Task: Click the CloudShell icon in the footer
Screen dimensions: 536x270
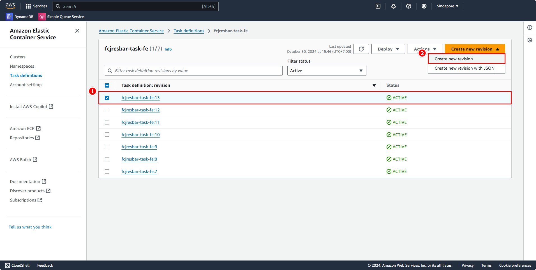Action: coord(7,266)
